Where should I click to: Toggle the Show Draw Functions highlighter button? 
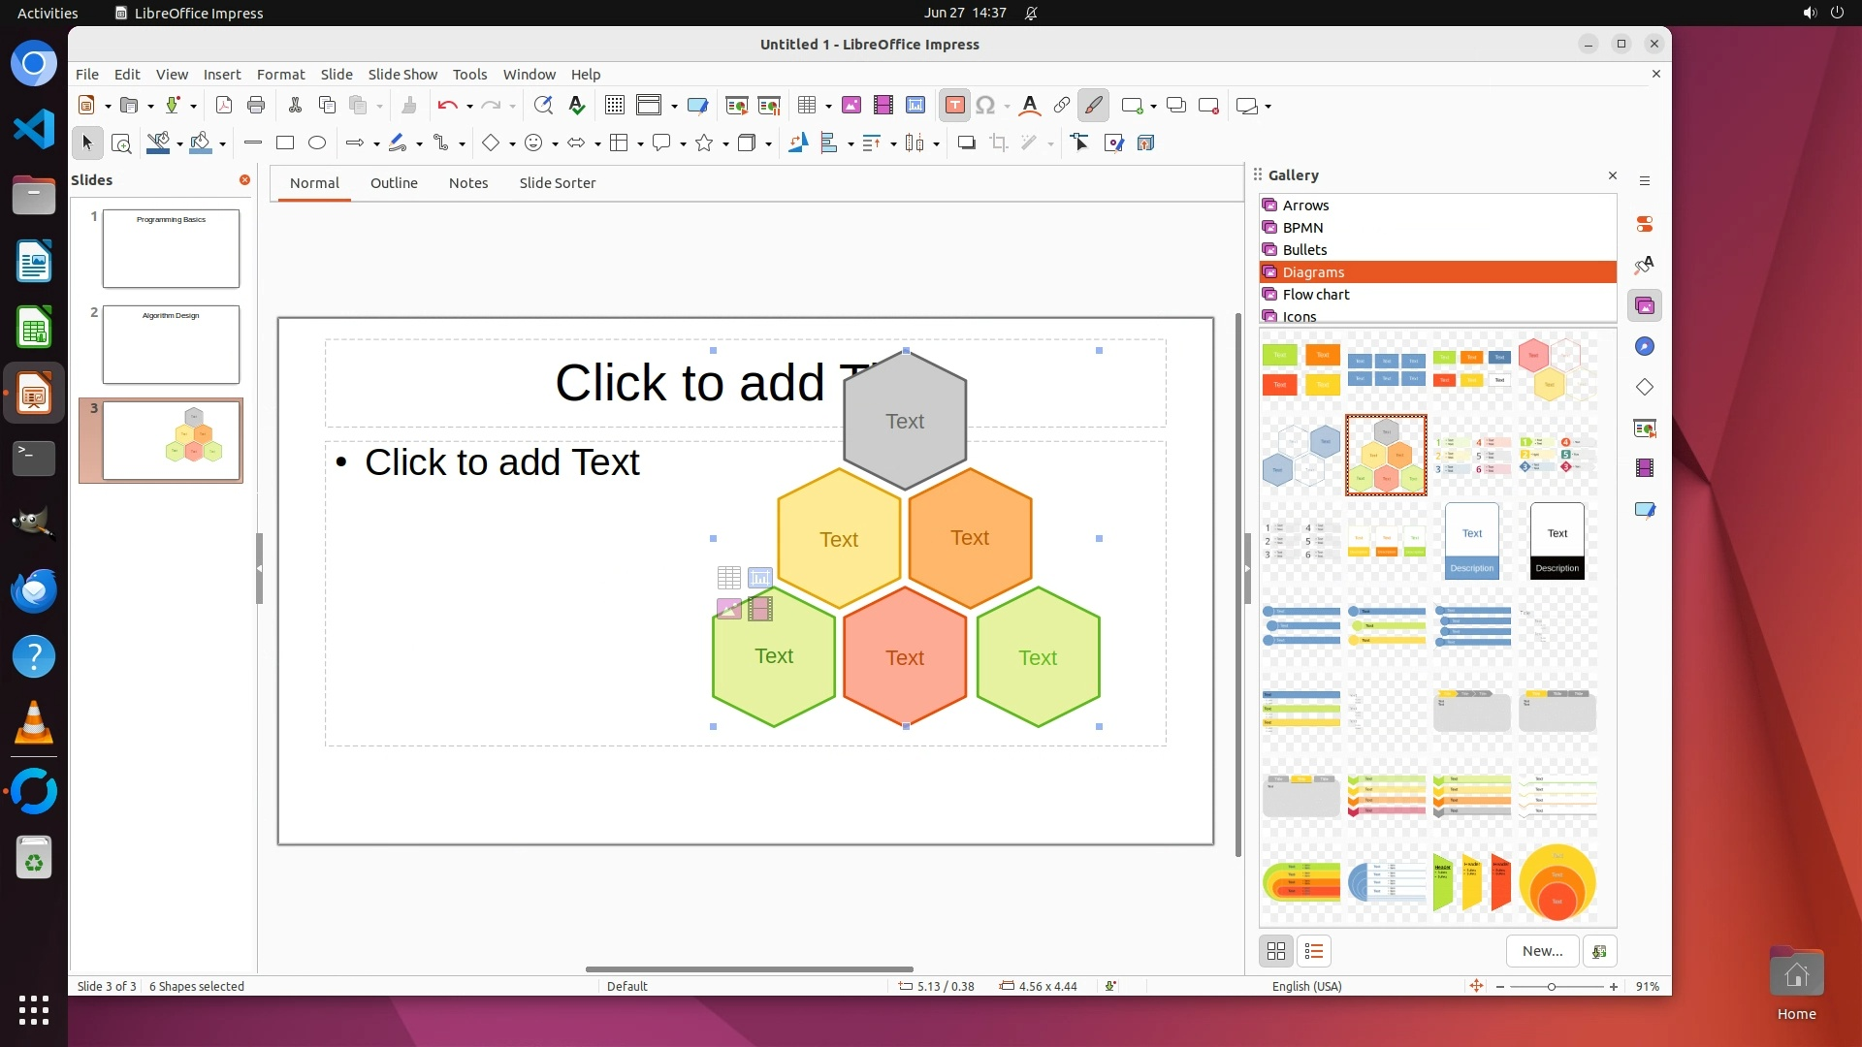pos(1093,106)
